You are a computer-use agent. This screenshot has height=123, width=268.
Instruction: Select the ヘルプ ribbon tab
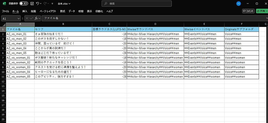pyautogui.click(x=110, y=11)
